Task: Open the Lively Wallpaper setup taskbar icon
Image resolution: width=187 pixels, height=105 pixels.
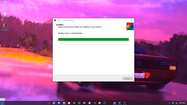Action: (x=125, y=103)
